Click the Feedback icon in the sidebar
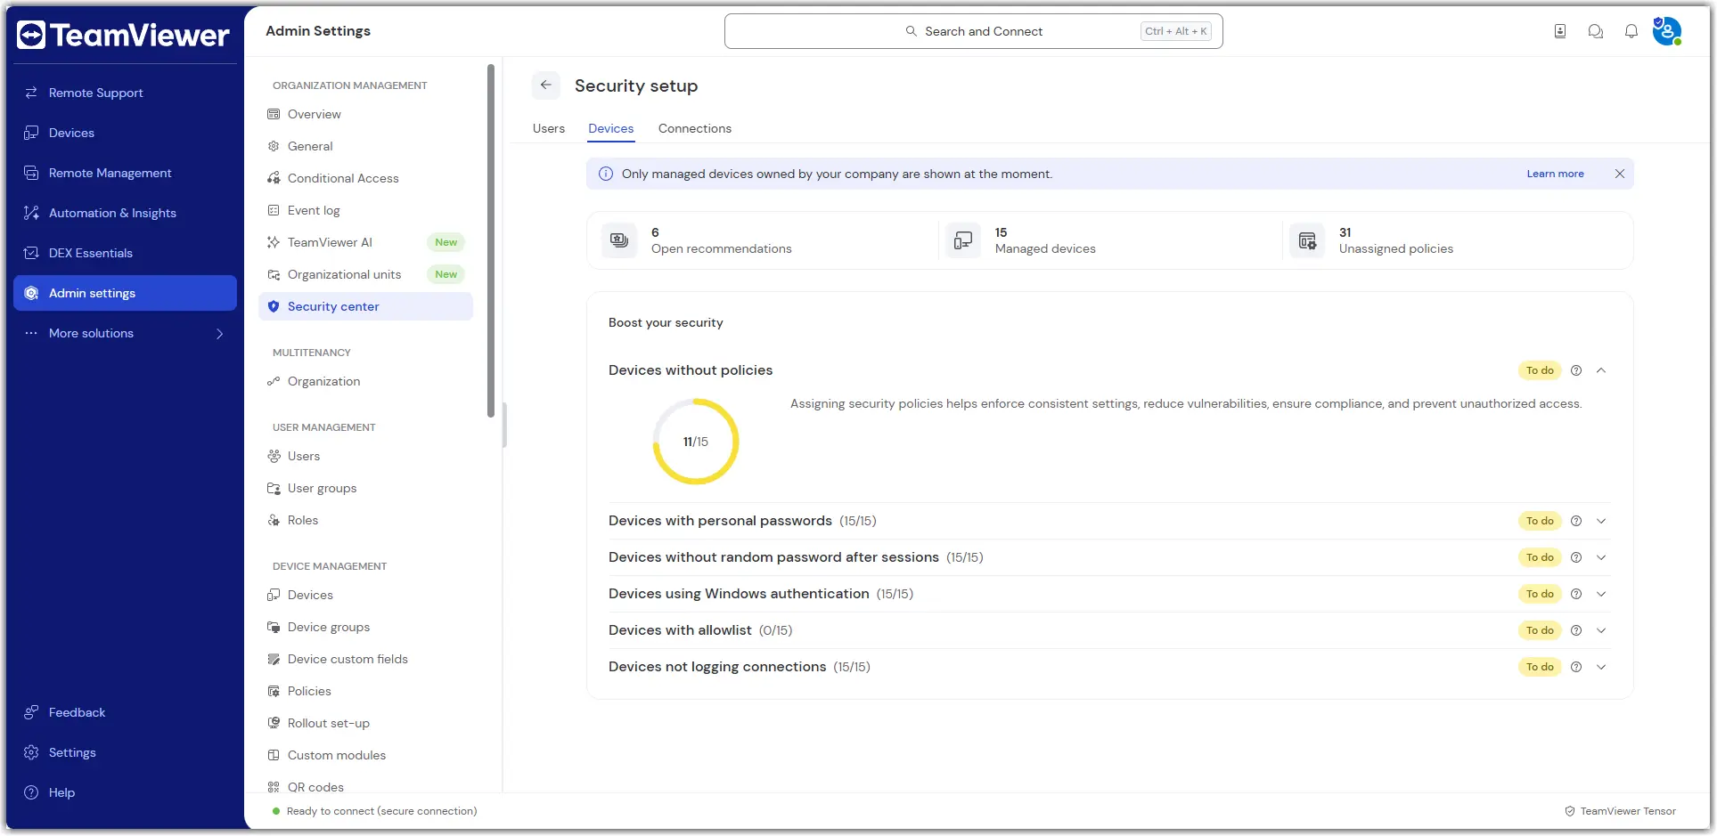 click(31, 712)
